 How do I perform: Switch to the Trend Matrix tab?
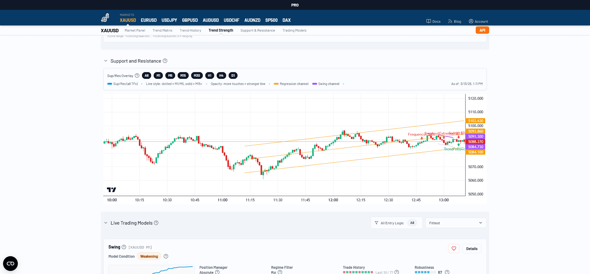162,30
